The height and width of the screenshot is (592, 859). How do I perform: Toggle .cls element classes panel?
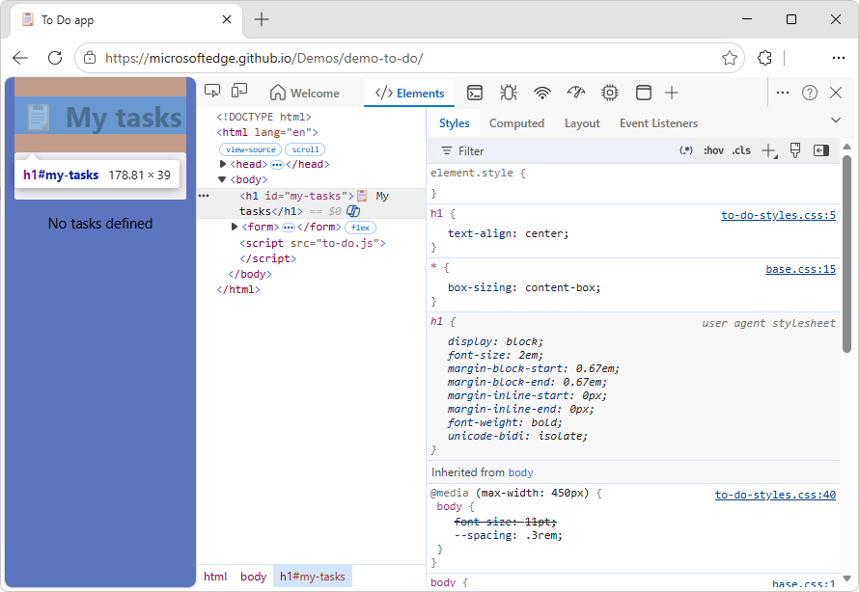click(741, 150)
